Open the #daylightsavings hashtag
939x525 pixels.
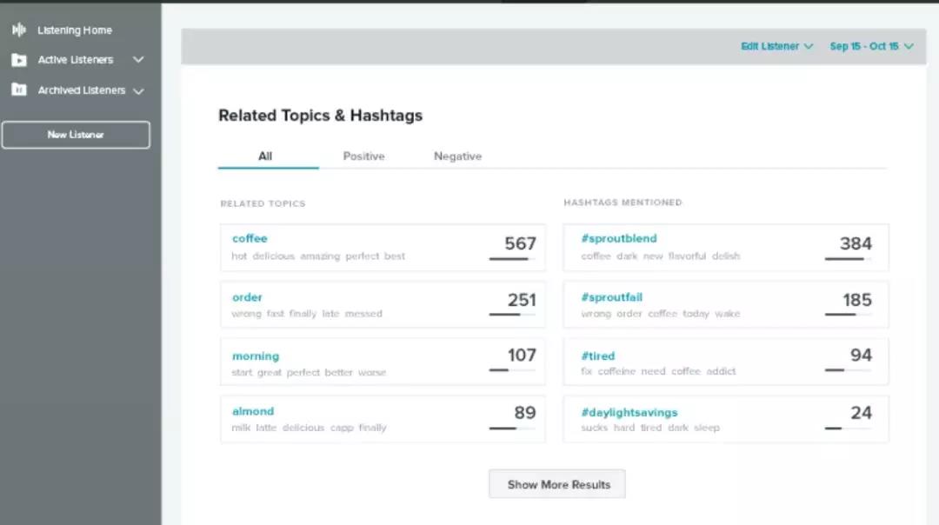(629, 413)
